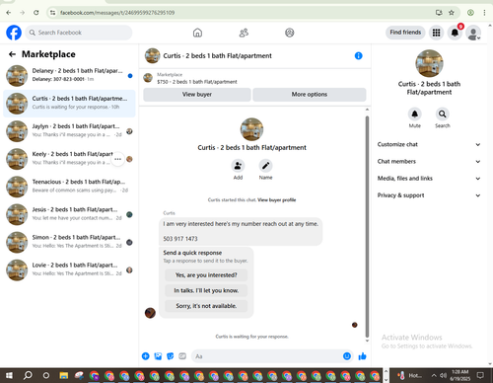493x383 pixels.
Task: Click the chat messages vertical scrollbar
Action: click(x=367, y=226)
